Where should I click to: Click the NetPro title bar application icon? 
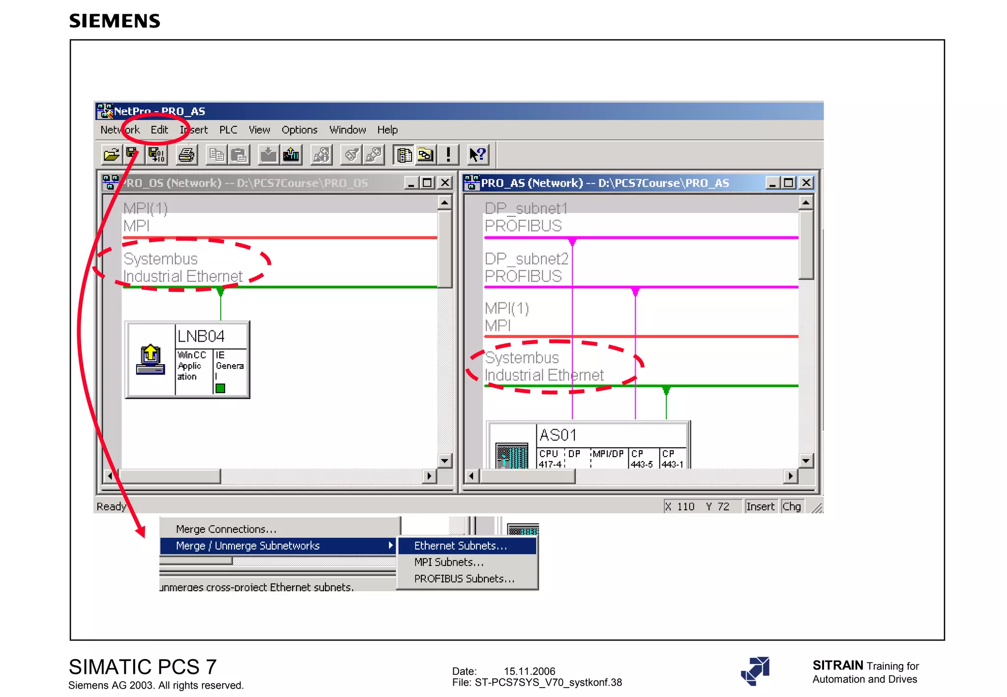pos(104,111)
